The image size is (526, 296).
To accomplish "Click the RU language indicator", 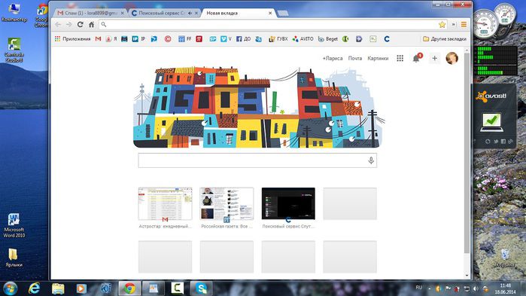I will tap(418, 288).
